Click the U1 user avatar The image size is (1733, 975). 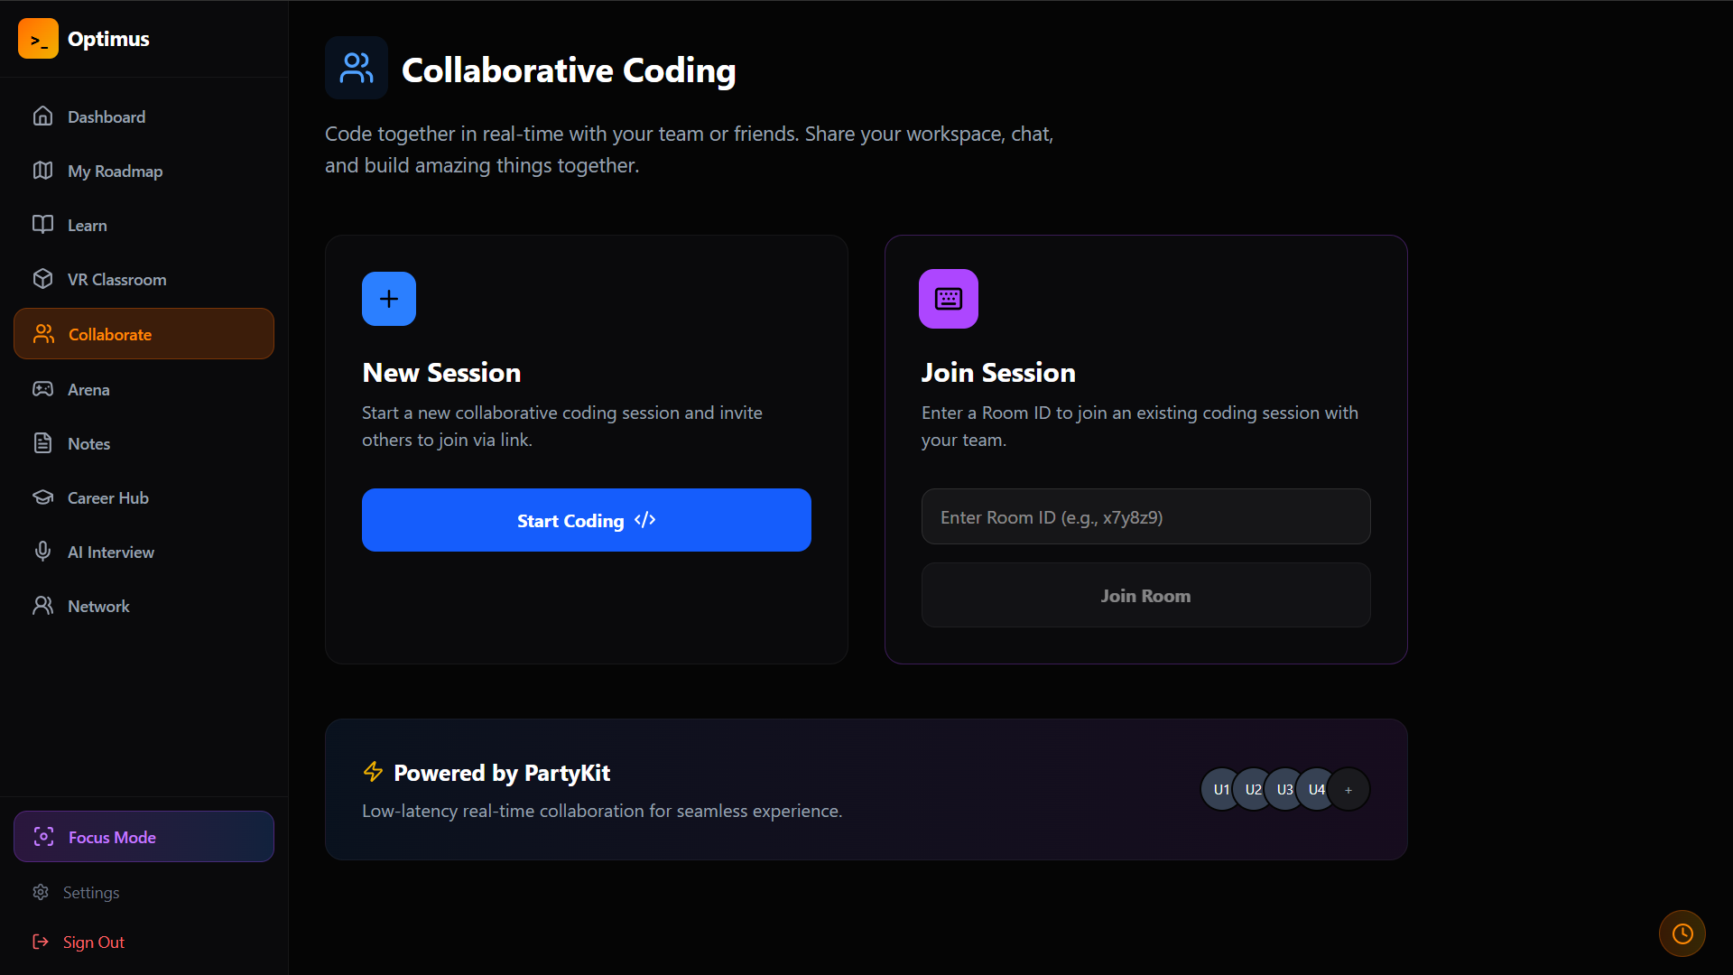pos(1219,789)
